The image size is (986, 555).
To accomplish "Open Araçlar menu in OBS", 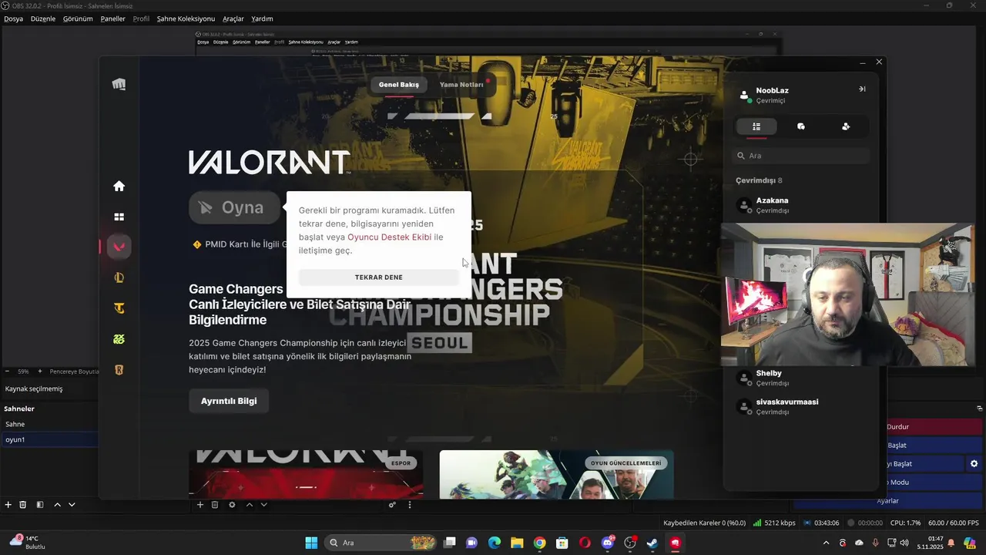I will [x=233, y=18].
